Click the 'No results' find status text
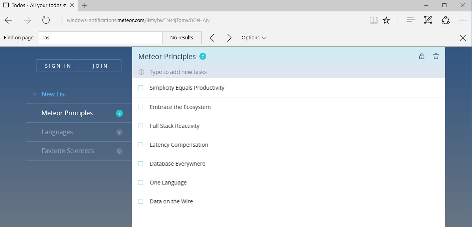Screen dimensions: 472x227 click(182, 38)
